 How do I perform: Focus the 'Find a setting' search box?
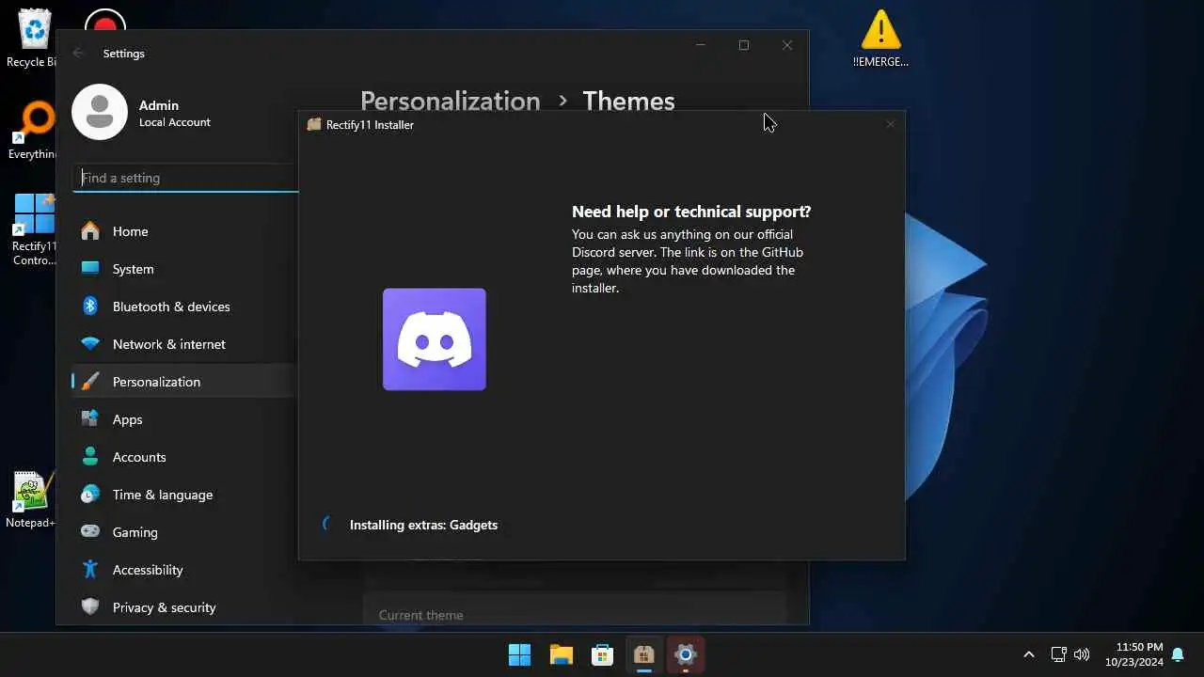pos(185,178)
